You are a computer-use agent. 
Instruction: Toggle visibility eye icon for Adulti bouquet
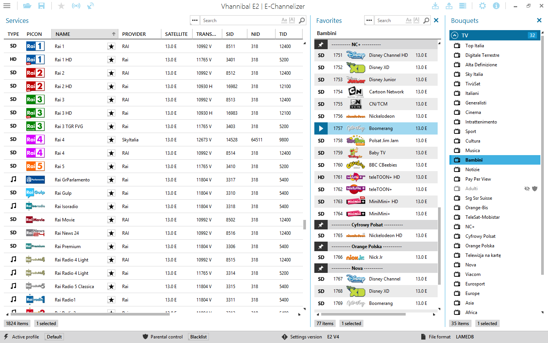527,189
